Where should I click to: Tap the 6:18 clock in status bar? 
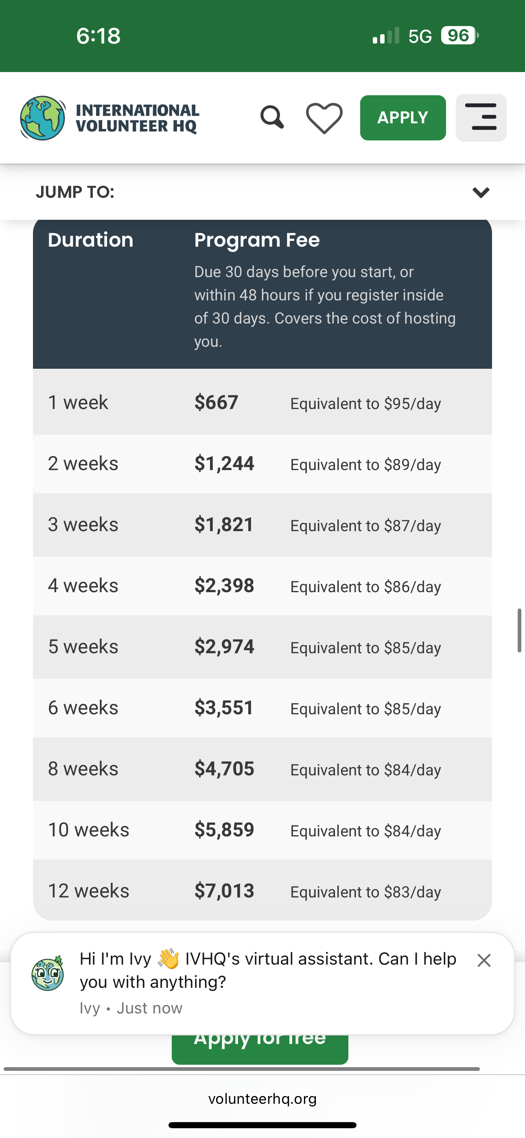(98, 36)
